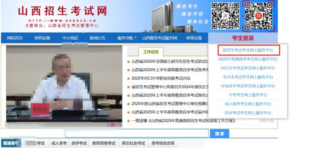Open news 山西省2025年全国硕士研究生招生考试初试
318x148 pixels.
coord(170,61)
